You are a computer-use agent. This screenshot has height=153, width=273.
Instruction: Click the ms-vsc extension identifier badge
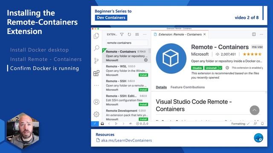(257, 47)
